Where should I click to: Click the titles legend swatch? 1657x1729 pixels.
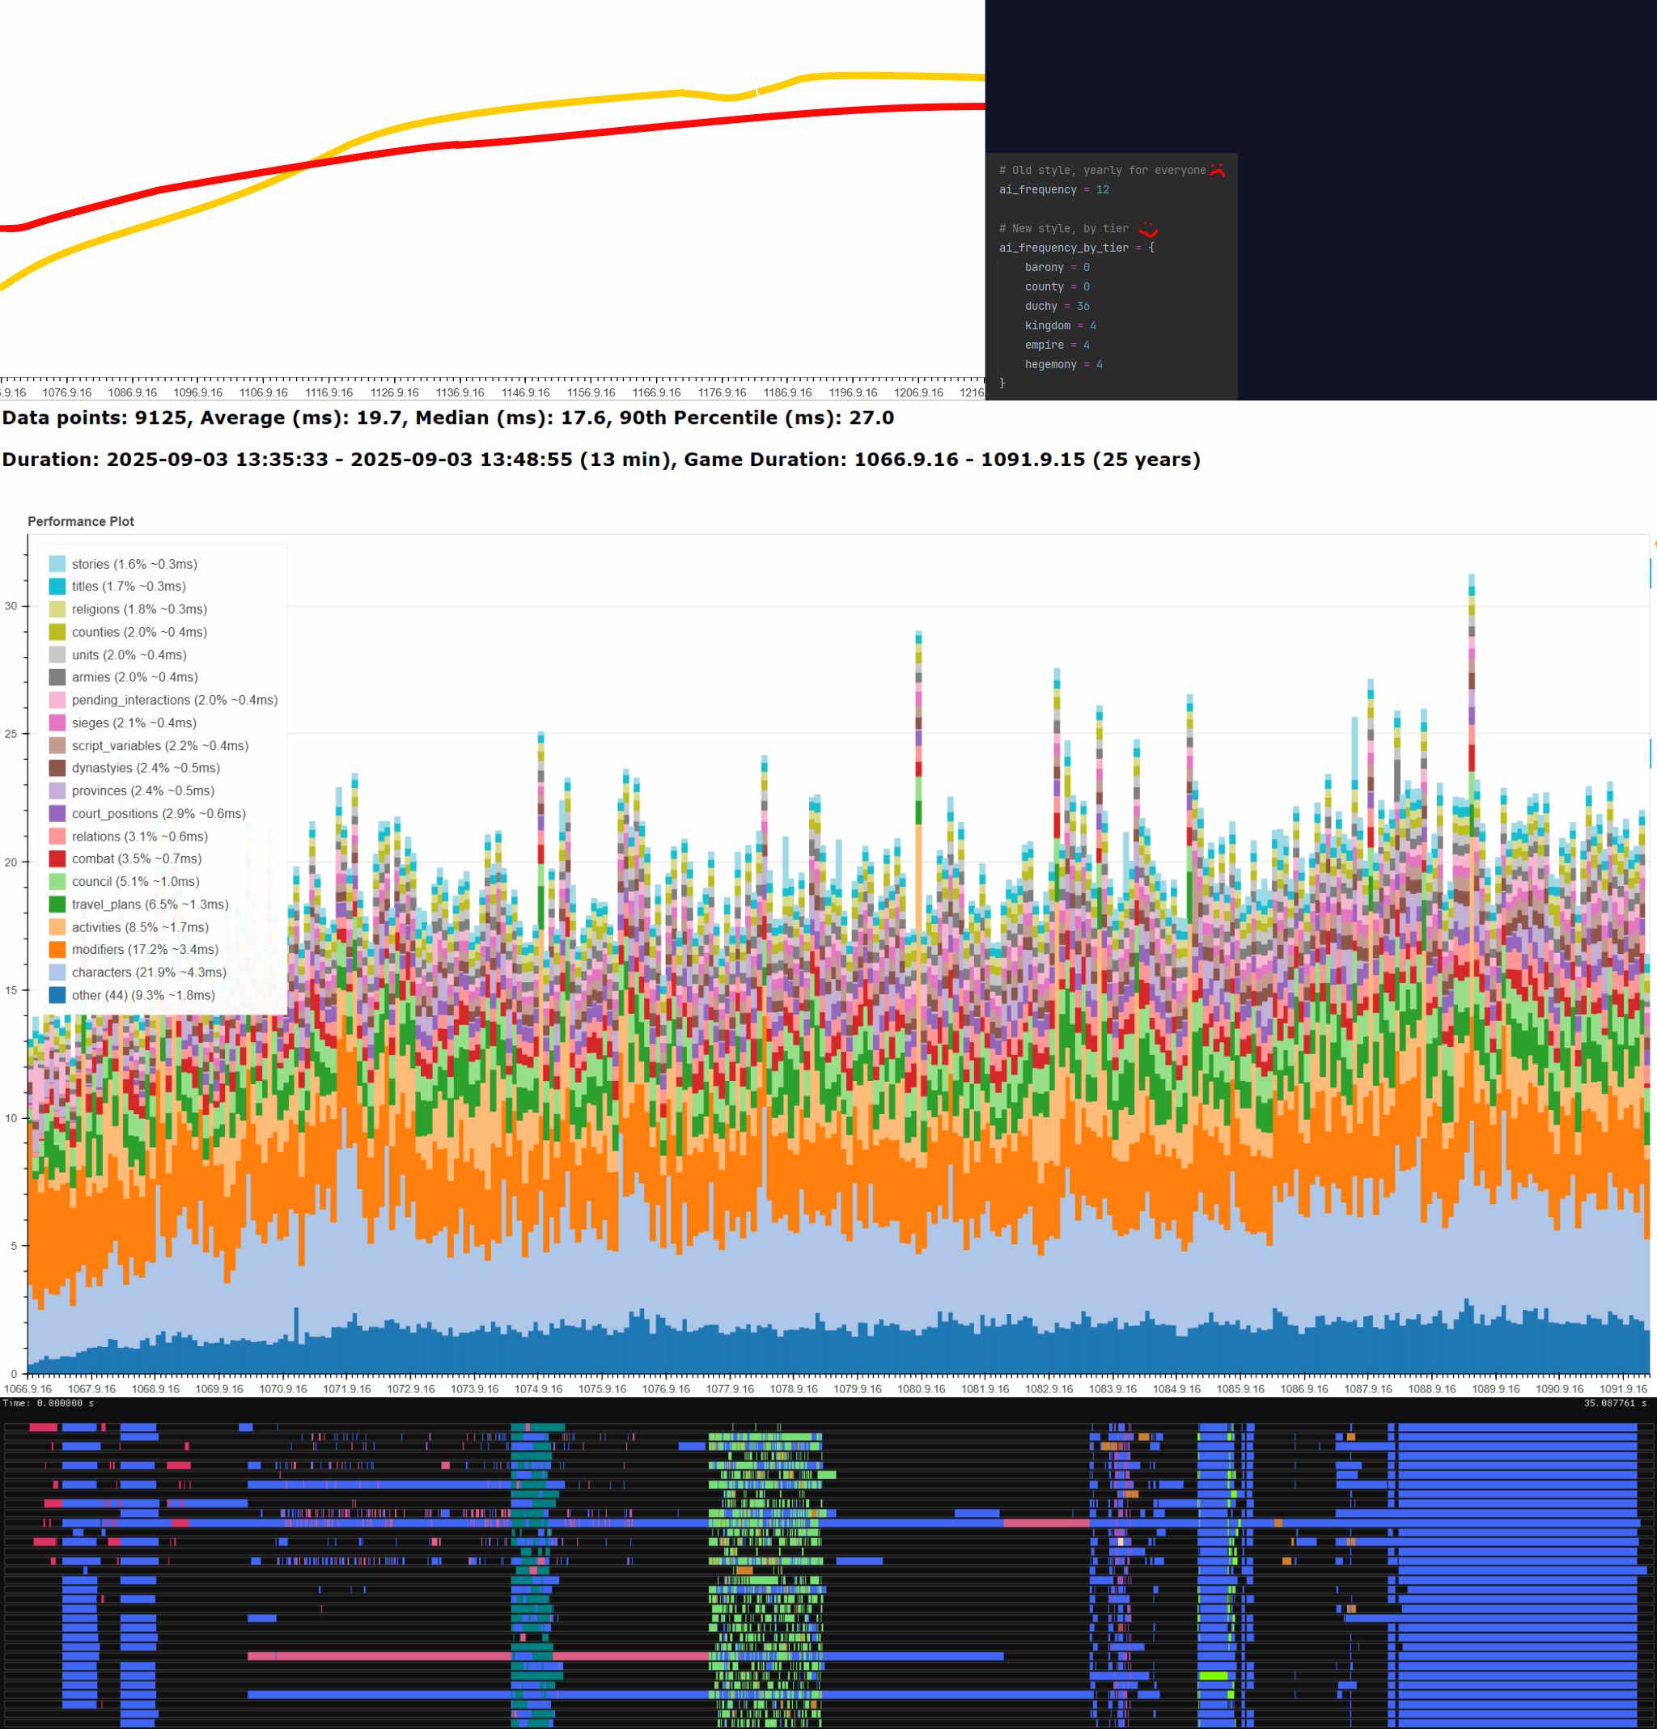click(x=57, y=586)
